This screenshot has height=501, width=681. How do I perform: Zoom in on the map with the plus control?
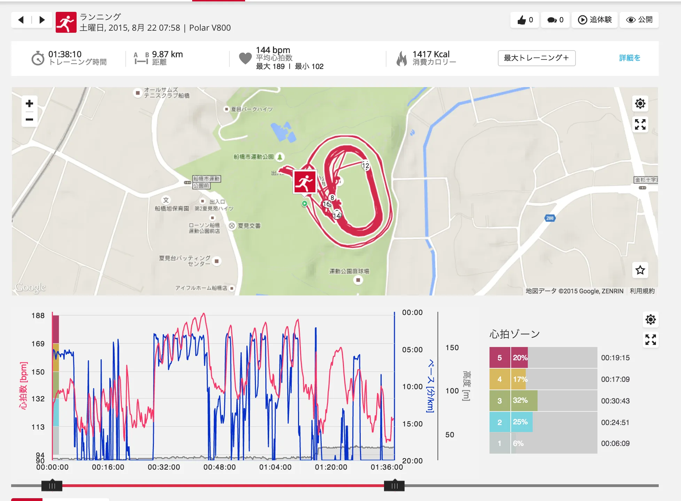29,104
